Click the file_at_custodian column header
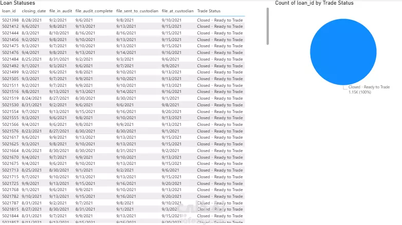Image resolution: width=402 pixels, height=225 pixels. coord(178,11)
